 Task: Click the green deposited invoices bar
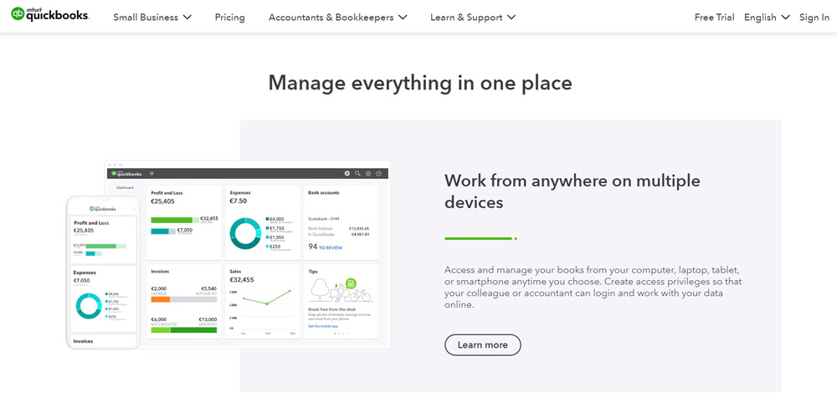pyautogui.click(x=194, y=330)
